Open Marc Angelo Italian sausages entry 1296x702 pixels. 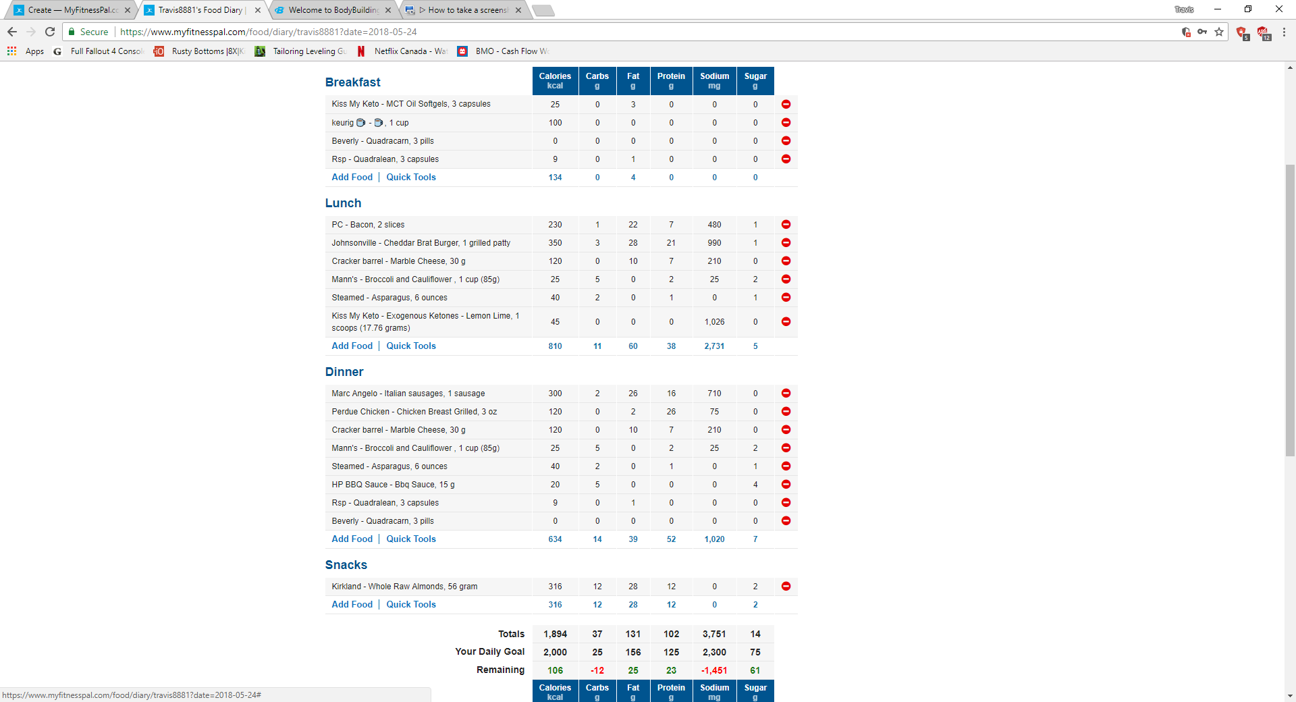coord(408,393)
